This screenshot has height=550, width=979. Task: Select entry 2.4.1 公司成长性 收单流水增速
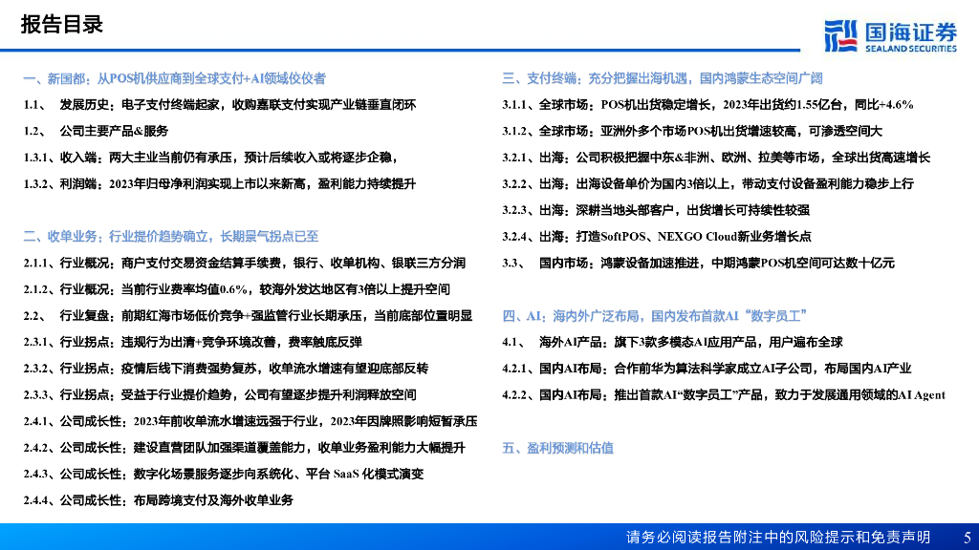click(250, 421)
